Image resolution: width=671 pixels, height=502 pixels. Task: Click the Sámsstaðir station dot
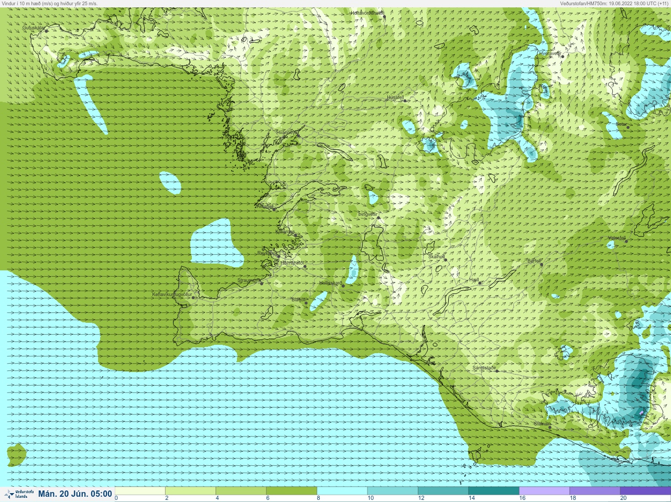[x=497, y=371]
